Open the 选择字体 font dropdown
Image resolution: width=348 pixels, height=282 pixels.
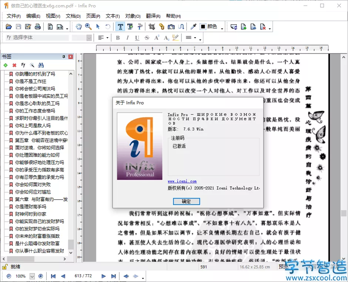coord(37,38)
